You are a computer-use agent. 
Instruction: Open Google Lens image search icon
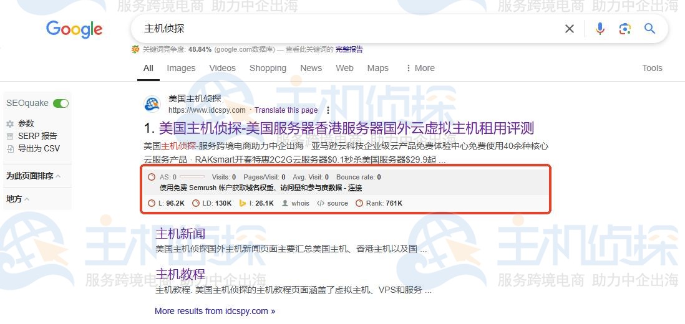pyautogui.click(x=624, y=29)
